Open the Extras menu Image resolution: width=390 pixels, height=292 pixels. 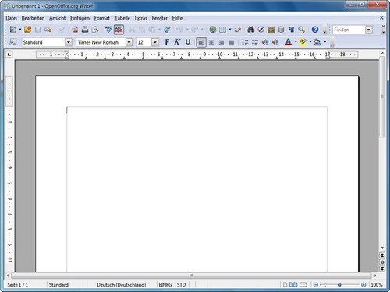click(x=141, y=18)
